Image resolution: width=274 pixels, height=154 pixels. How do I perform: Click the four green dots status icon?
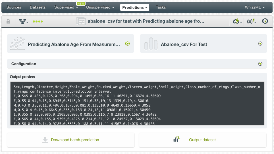click(x=38, y=22)
